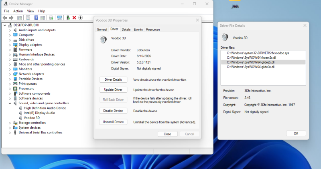Click the gear with green arrow toolbar icon
This screenshot has width=321, height=169.
51,18
